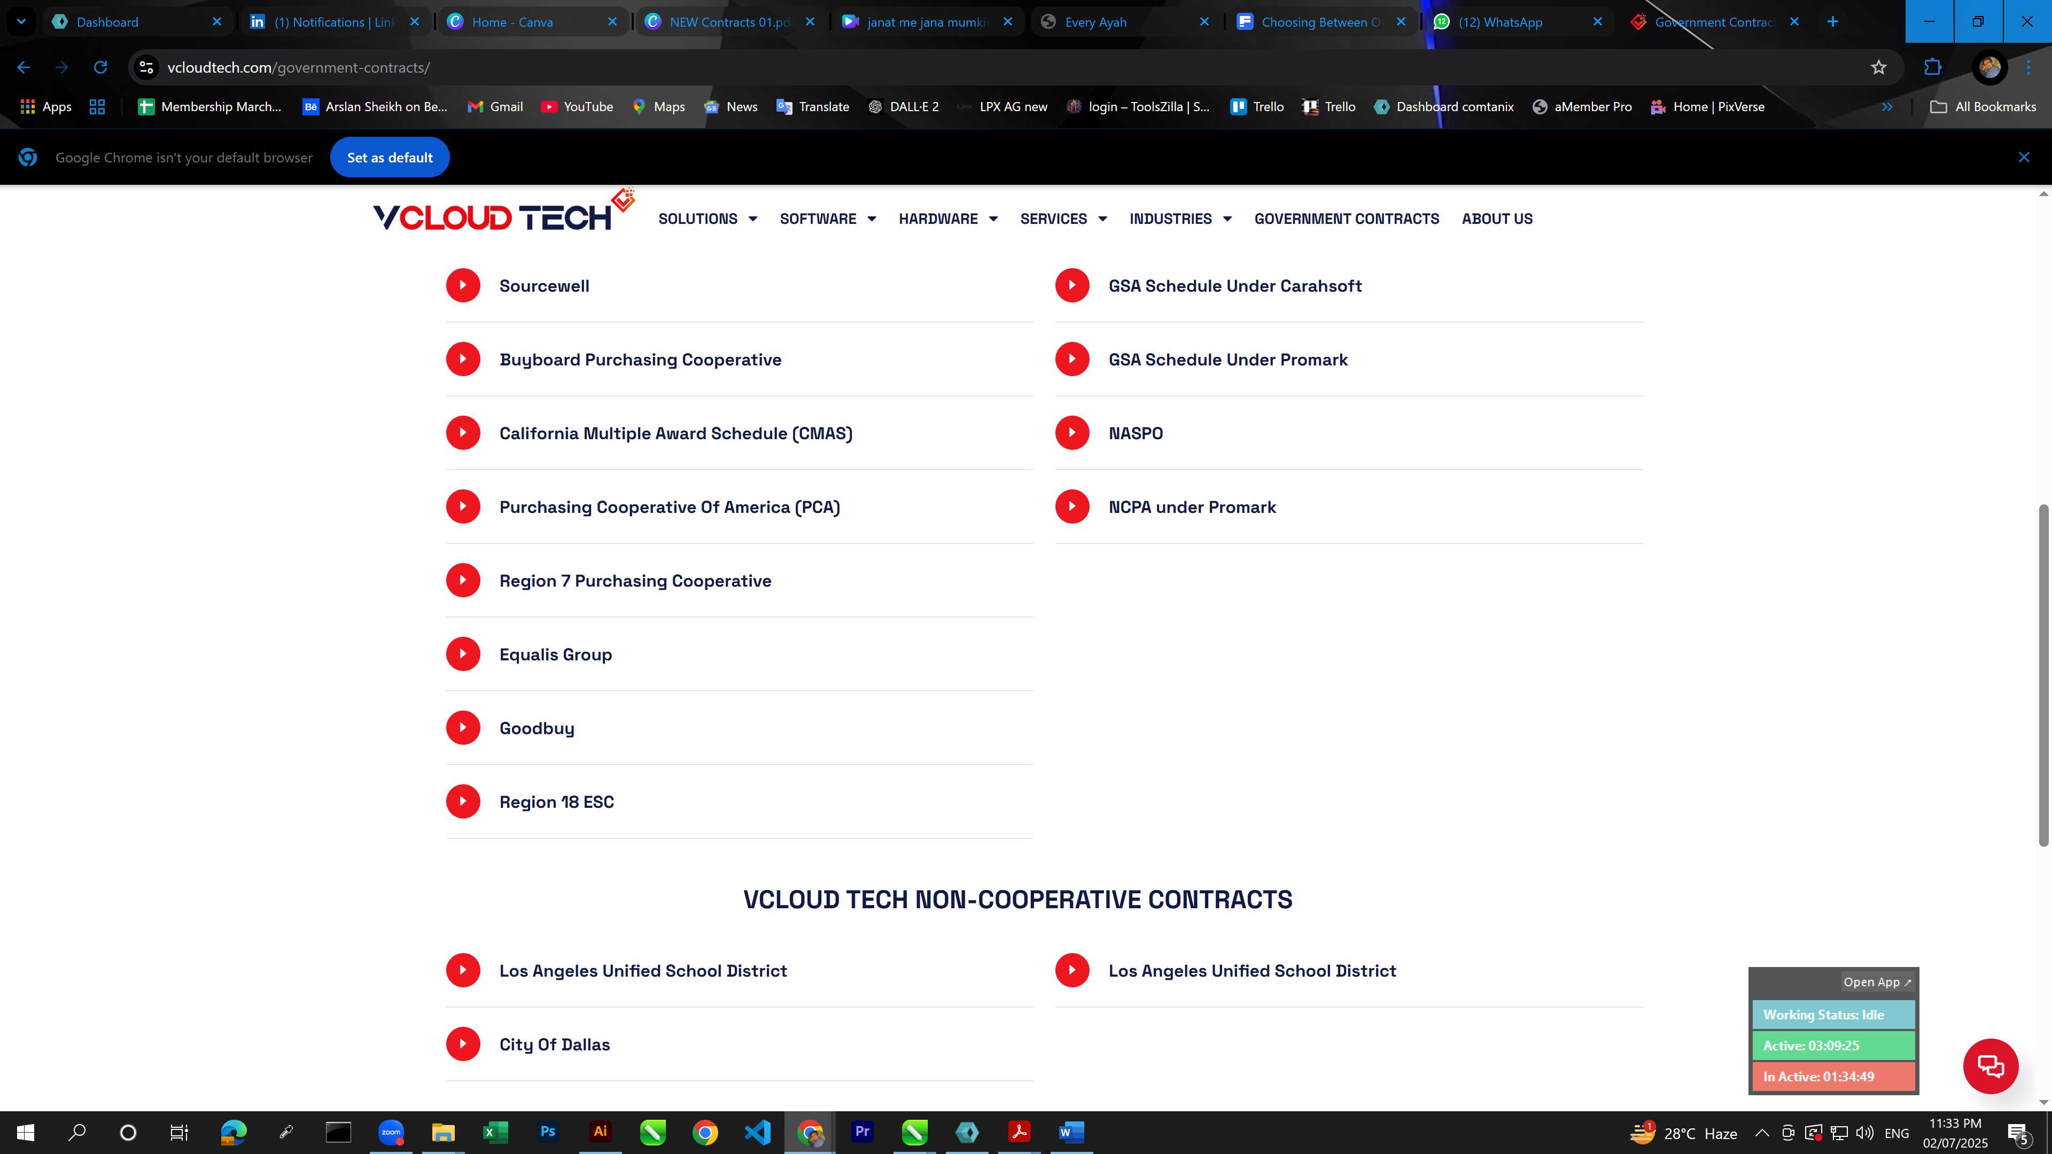Open Premiere Pro from the taskbar
Screen dimensions: 2052x1154
pyautogui.click(x=862, y=1132)
